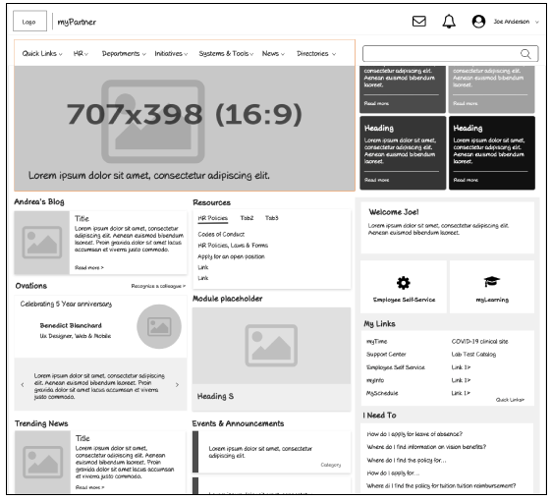
Task: Click the Welcome Joe! card
Action: [x=447, y=228]
